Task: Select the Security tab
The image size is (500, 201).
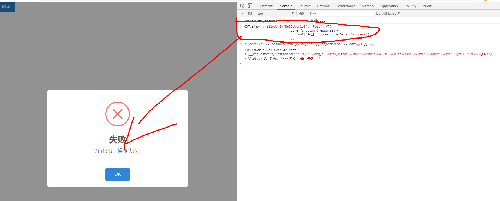Action: [410, 6]
